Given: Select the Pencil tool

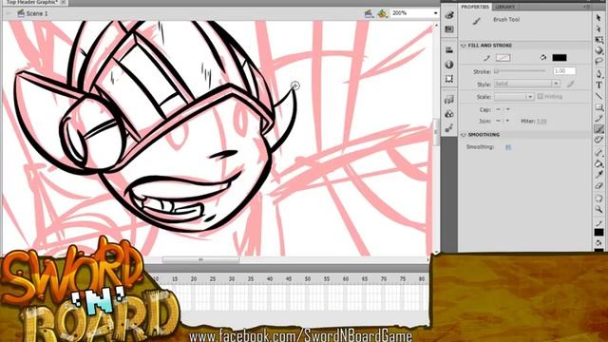Looking at the screenshot, I should (598, 118).
